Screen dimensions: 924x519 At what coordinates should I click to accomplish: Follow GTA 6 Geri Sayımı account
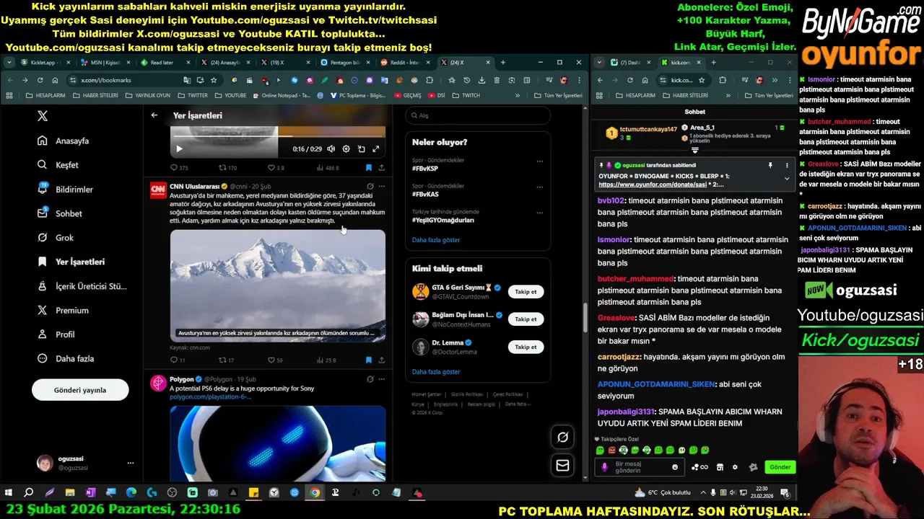pos(526,291)
